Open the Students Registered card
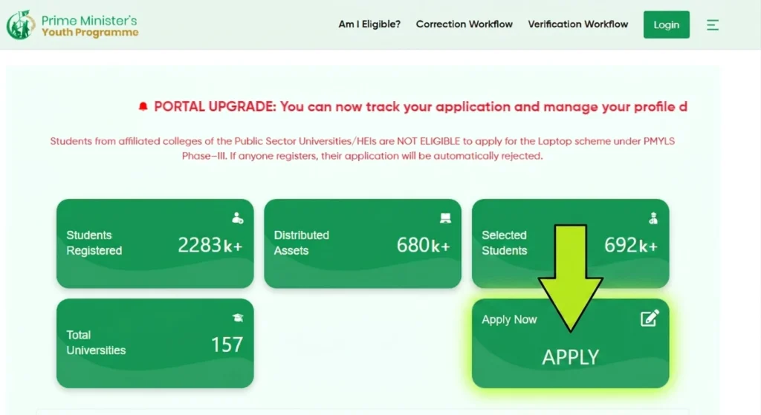Viewport: 761px width, 415px height. (155, 244)
